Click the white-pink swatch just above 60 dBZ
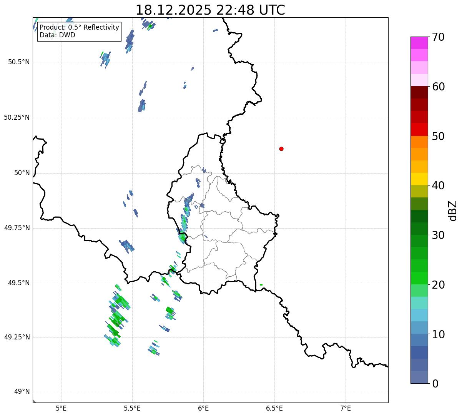The height and width of the screenshot is (416, 462). (419, 80)
